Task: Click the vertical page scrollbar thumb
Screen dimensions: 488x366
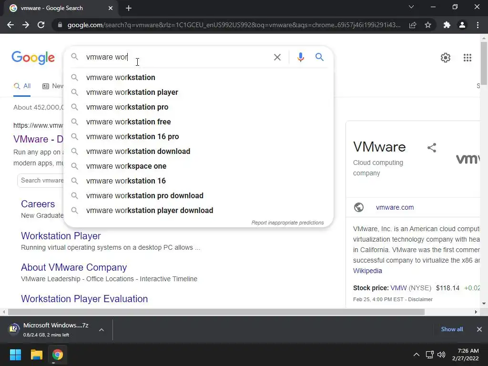Action: click(484, 63)
